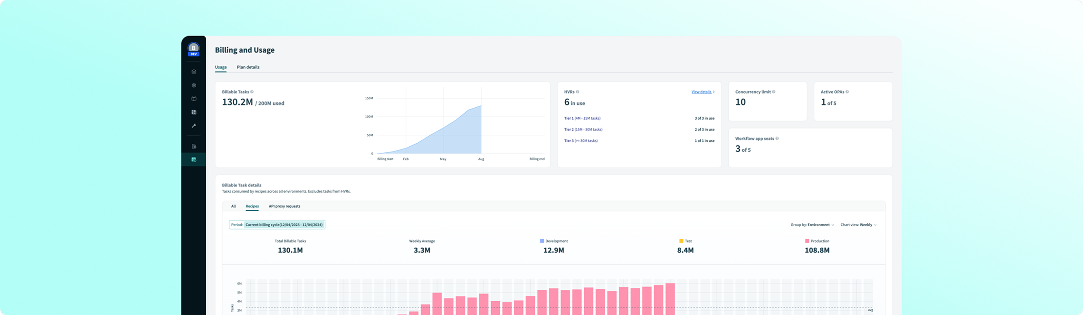Open the Chart view Weekly dropdown
This screenshot has width=1083, height=315.
858,225
